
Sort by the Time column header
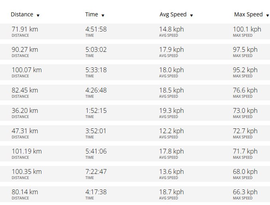pyautogui.click(x=92, y=14)
